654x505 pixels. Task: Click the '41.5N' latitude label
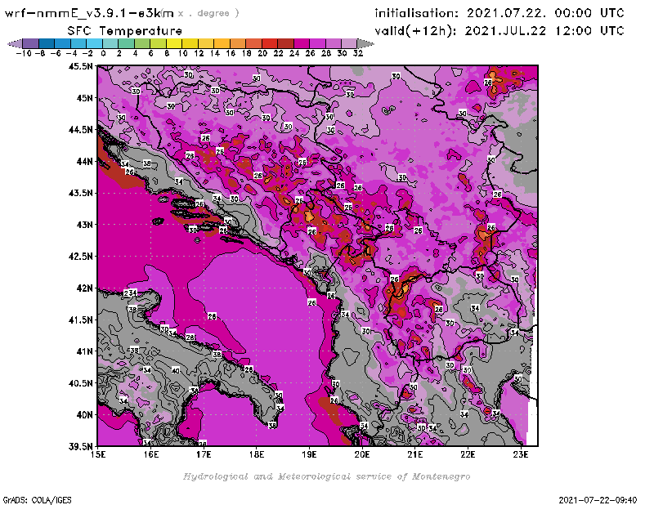[81, 320]
